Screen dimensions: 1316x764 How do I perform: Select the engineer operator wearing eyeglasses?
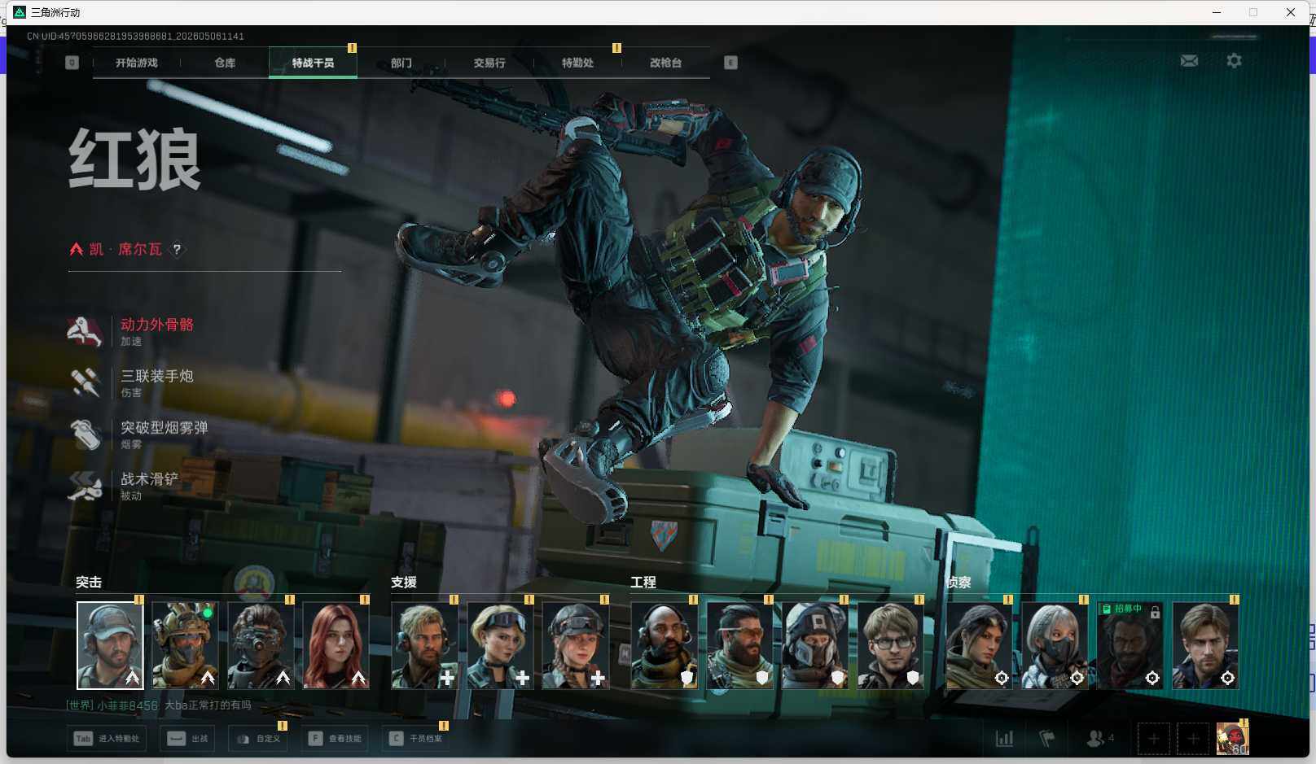click(890, 645)
